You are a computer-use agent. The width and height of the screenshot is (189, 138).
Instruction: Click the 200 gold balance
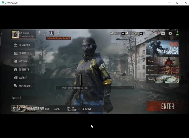click(129, 33)
